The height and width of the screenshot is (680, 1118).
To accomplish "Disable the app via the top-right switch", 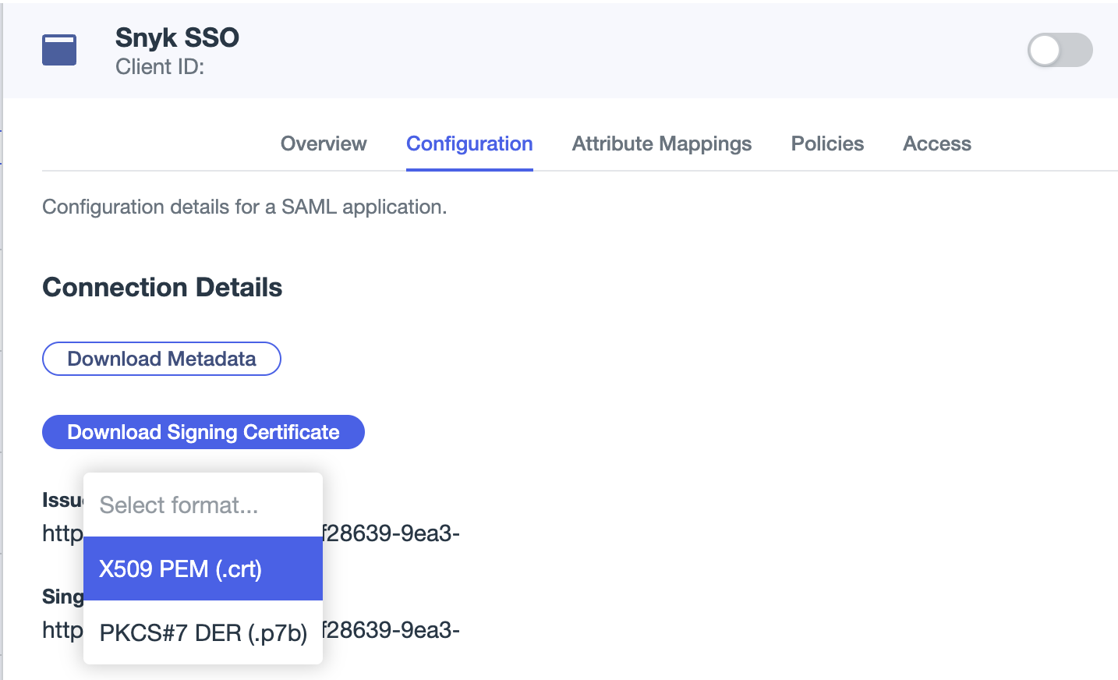I will (x=1059, y=50).
